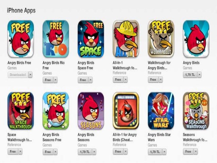Open the Seasons Walkthrough app icon
The width and height of the screenshot is (217, 163).
pos(196,111)
